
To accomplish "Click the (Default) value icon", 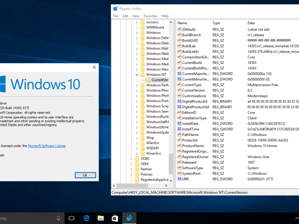I will tap(179, 29).
